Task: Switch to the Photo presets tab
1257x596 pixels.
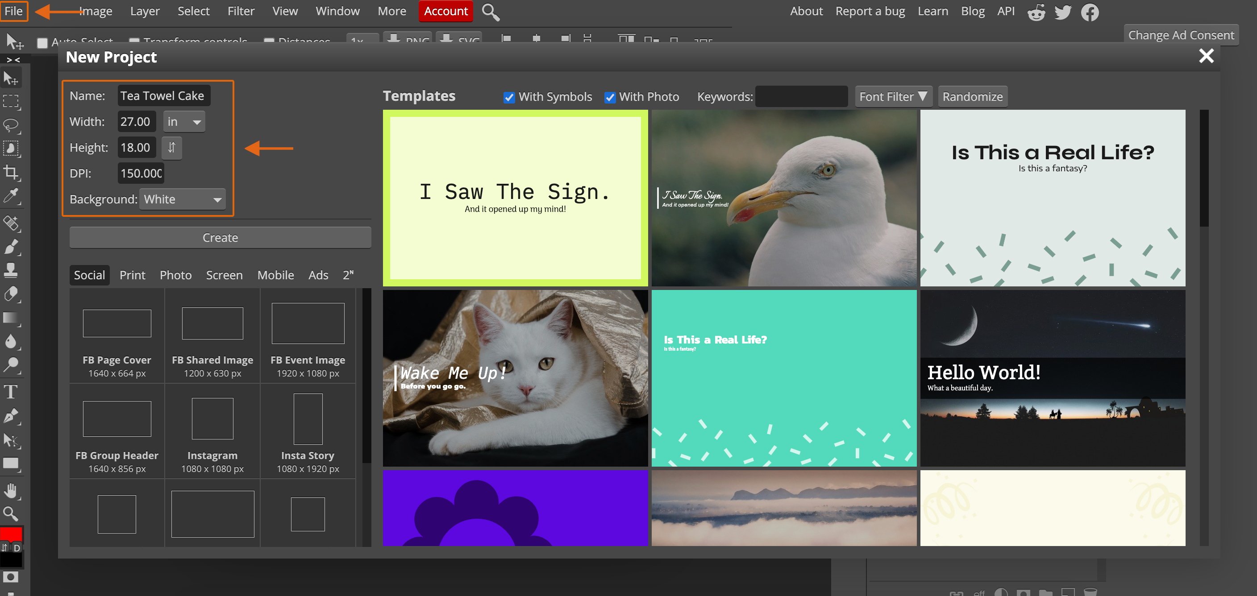Action: tap(176, 275)
